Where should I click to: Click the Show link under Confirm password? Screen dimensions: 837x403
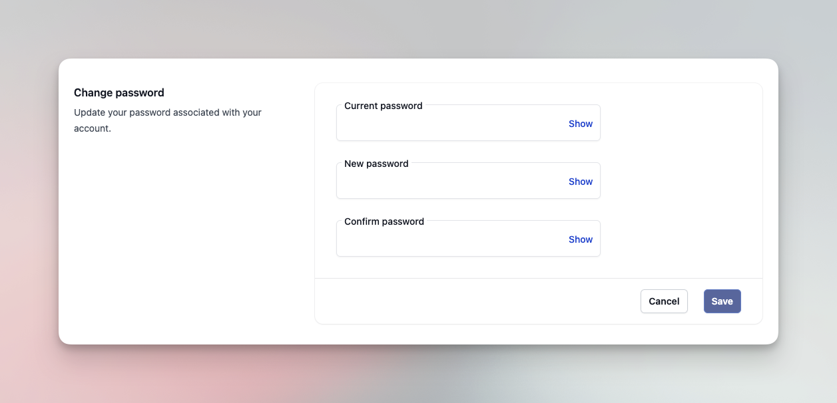pyautogui.click(x=579, y=239)
